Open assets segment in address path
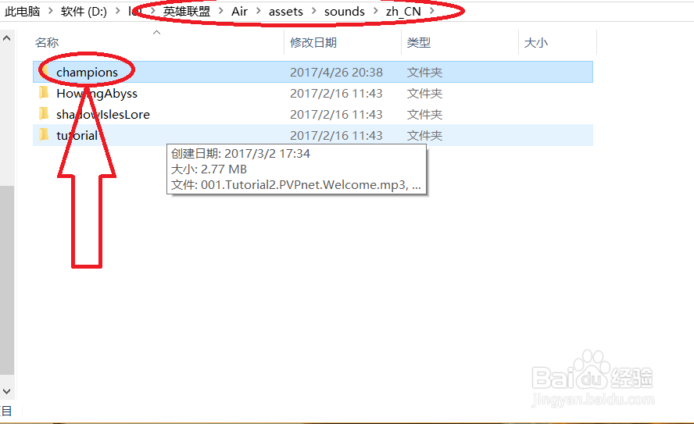This screenshot has height=424, width=694. [x=286, y=11]
